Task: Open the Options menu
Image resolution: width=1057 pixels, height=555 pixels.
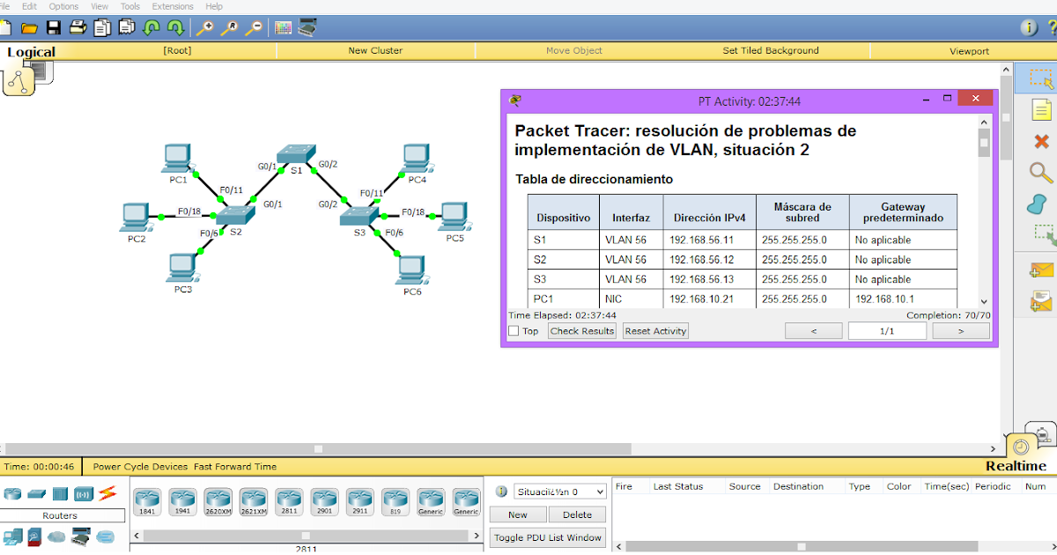Action: tap(63, 6)
